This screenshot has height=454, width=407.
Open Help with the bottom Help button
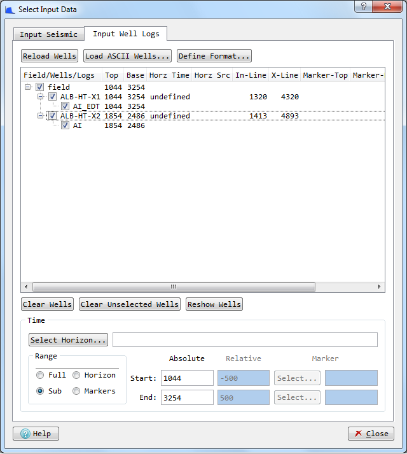point(36,434)
